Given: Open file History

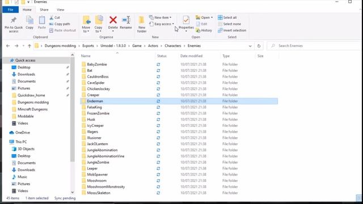Looking at the screenshot, I should pyautogui.click(x=204, y=30).
